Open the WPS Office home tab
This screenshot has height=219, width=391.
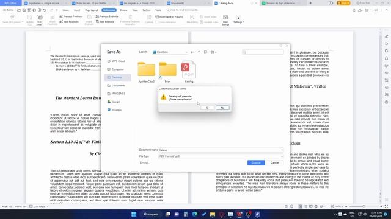11,3
